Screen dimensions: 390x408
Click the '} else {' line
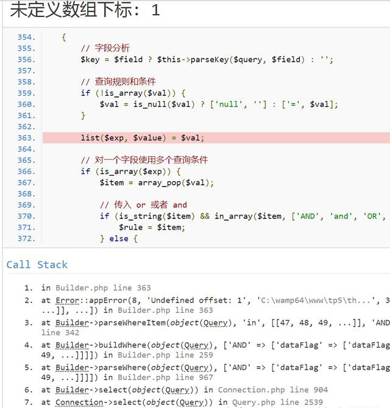(119, 238)
